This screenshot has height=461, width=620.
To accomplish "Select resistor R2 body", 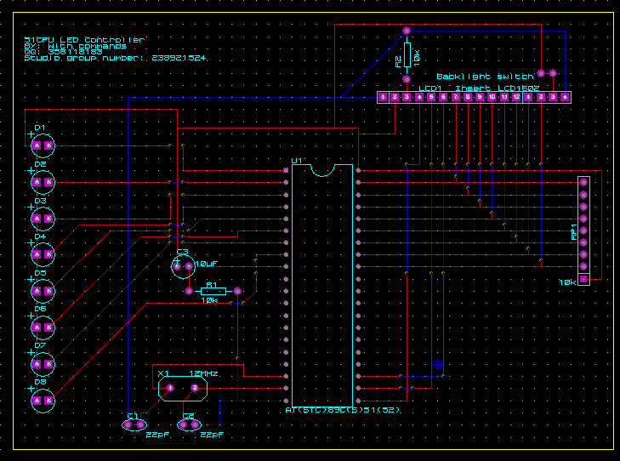I will click(407, 54).
